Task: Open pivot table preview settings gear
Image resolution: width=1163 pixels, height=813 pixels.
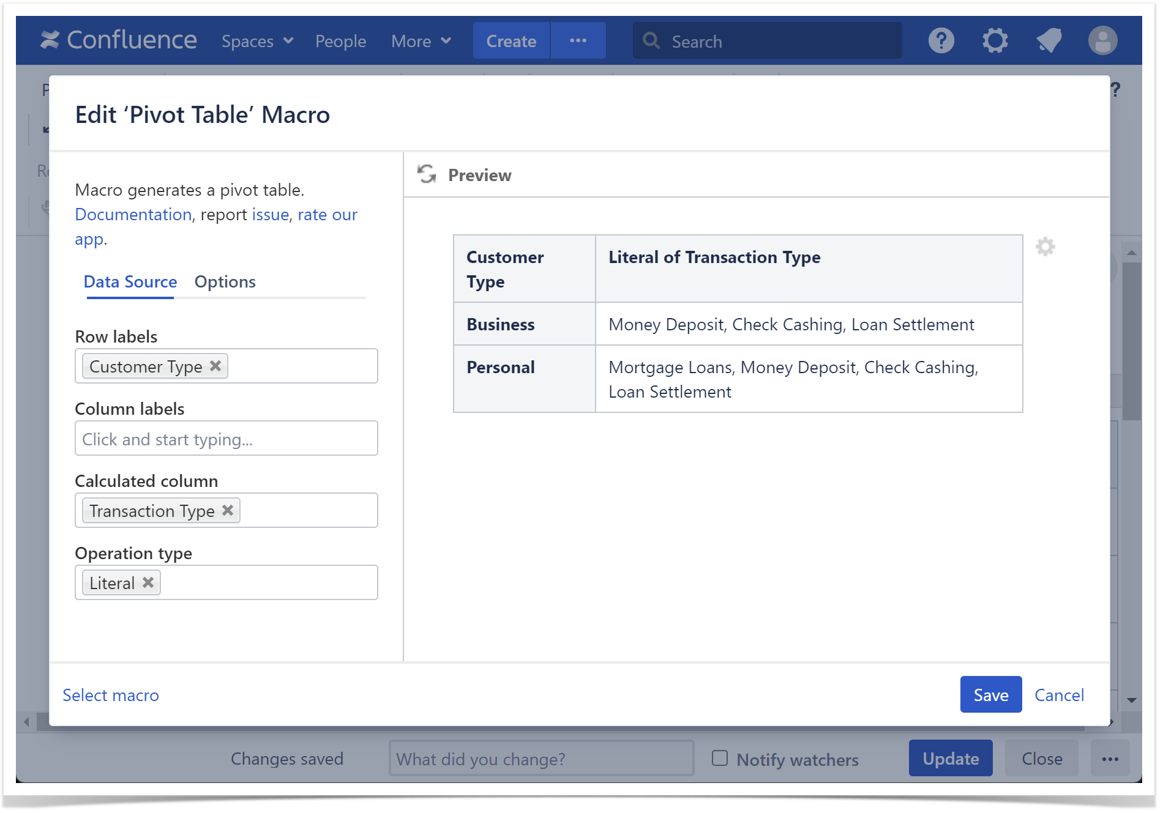Action: click(x=1045, y=247)
